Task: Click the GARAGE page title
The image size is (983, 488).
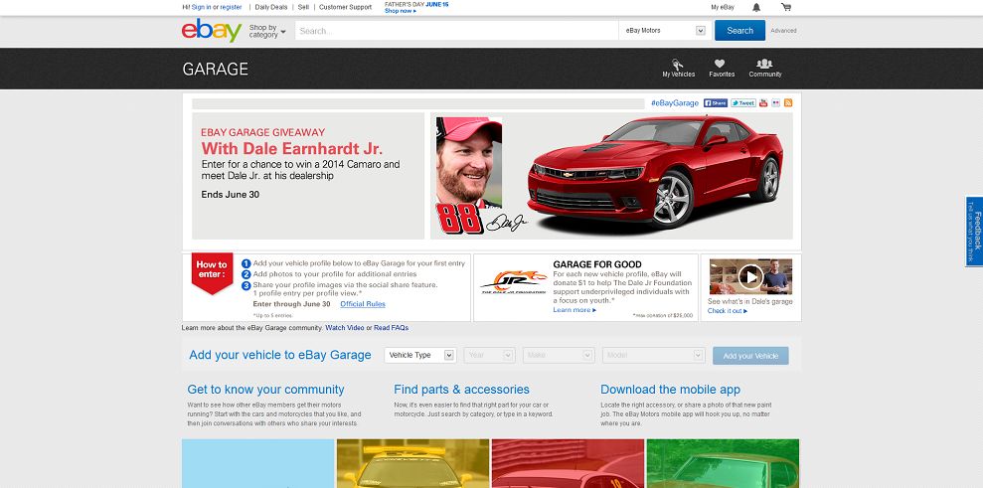Action: 215,69
